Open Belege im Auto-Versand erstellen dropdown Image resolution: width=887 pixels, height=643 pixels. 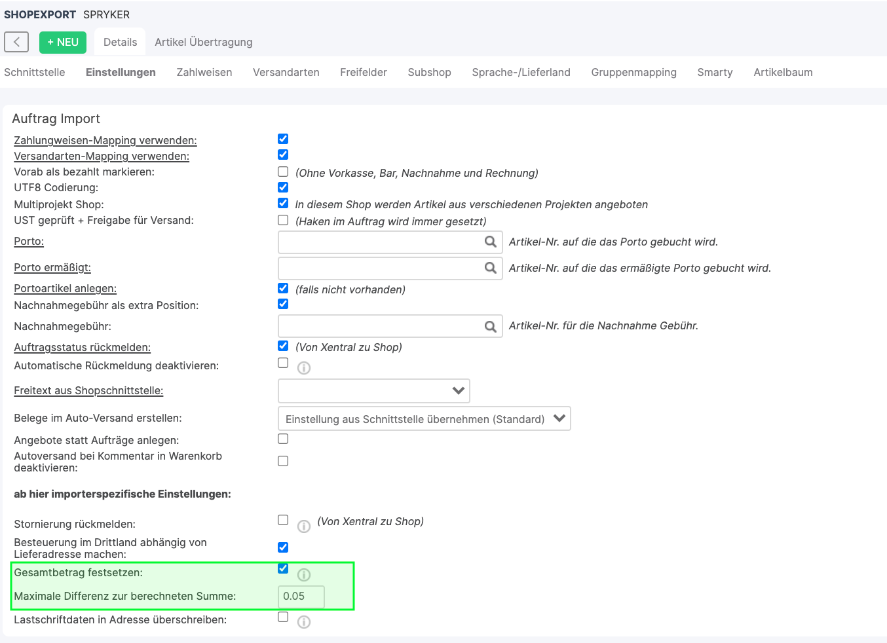[425, 418]
